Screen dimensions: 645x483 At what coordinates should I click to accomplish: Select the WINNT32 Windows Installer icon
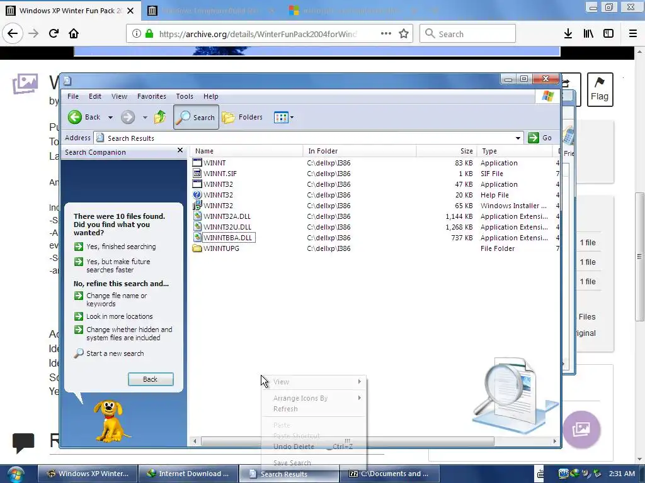point(197,206)
